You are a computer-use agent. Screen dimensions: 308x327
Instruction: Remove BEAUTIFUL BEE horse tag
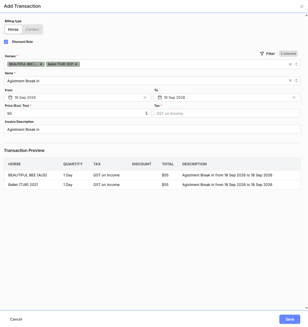point(41,64)
